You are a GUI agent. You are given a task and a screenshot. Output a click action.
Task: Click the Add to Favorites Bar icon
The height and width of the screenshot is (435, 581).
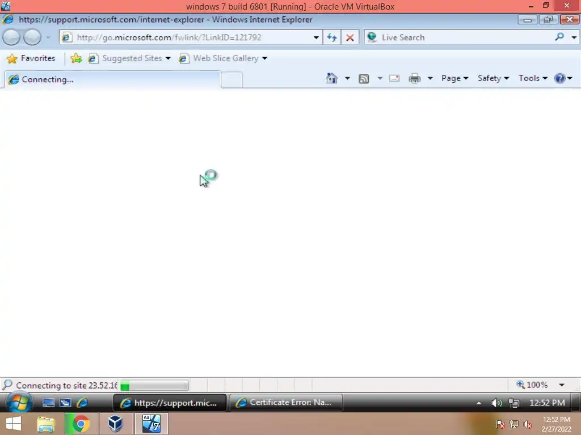[x=76, y=58]
